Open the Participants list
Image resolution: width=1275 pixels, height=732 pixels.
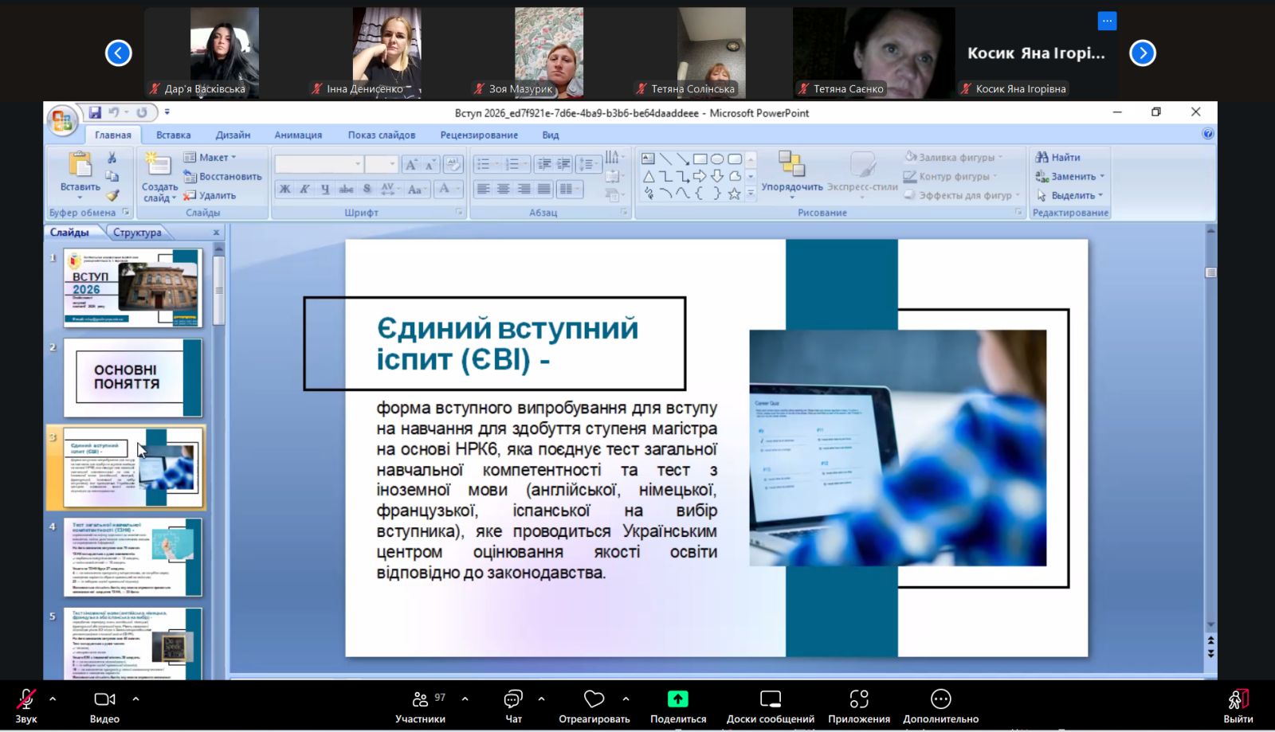[420, 699]
